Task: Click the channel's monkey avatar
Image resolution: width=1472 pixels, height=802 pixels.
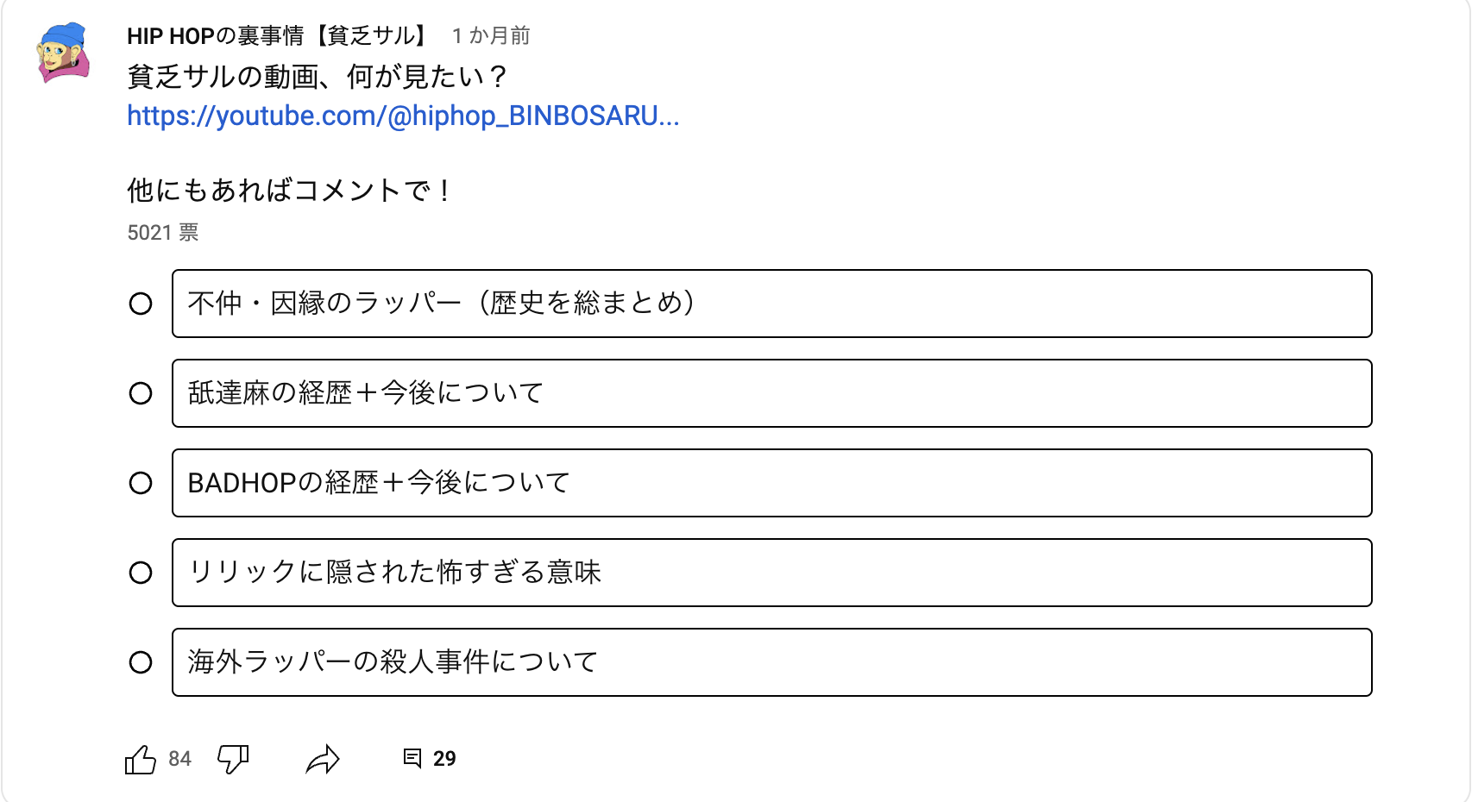Action: click(x=63, y=53)
